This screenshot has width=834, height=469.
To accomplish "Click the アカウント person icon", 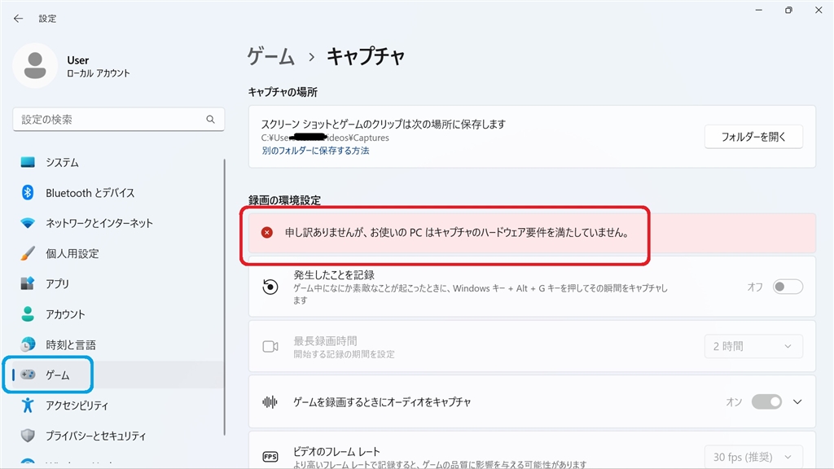I will 28,314.
